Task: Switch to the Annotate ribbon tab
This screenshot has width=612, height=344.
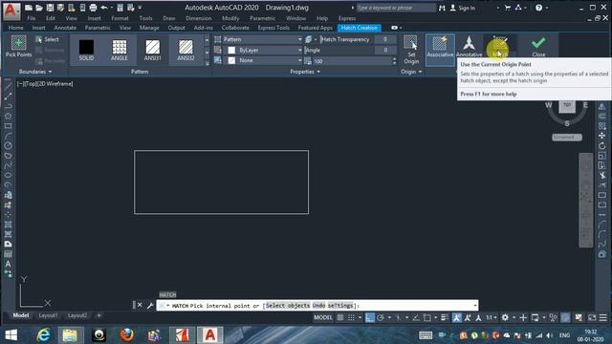Action: click(65, 28)
